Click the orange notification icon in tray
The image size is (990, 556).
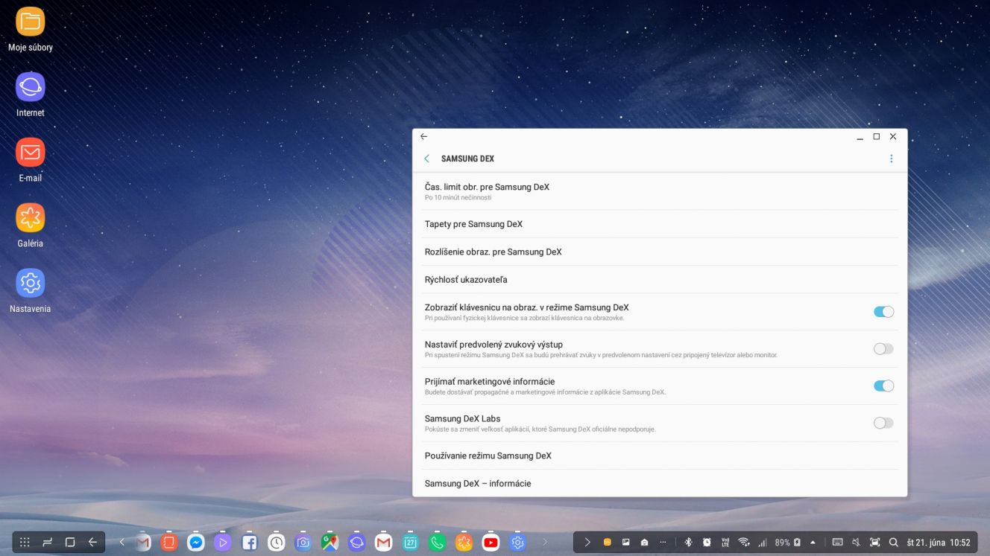coord(608,543)
